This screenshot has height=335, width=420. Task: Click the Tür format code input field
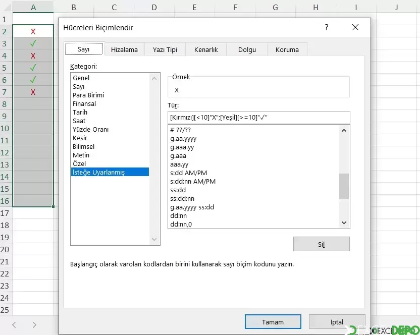pyautogui.click(x=259, y=117)
